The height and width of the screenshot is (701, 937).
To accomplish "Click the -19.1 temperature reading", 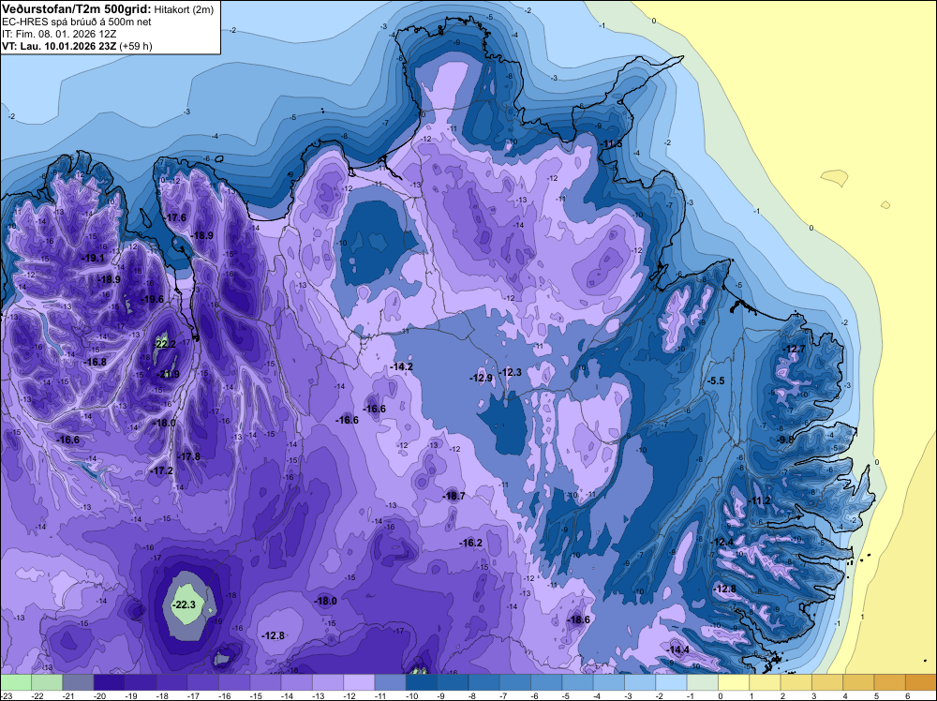I will click(x=93, y=258).
